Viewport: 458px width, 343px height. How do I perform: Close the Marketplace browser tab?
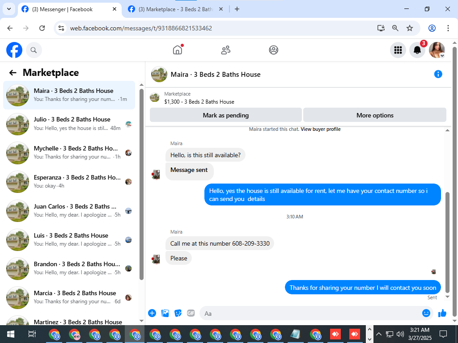[221, 9]
